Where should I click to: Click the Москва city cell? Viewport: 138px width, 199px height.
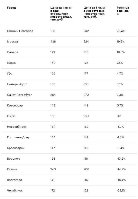tap(12, 42)
